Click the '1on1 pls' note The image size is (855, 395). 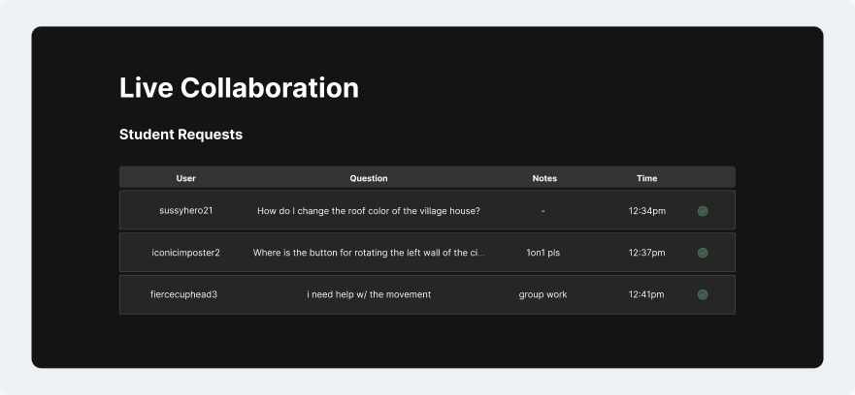(x=543, y=253)
